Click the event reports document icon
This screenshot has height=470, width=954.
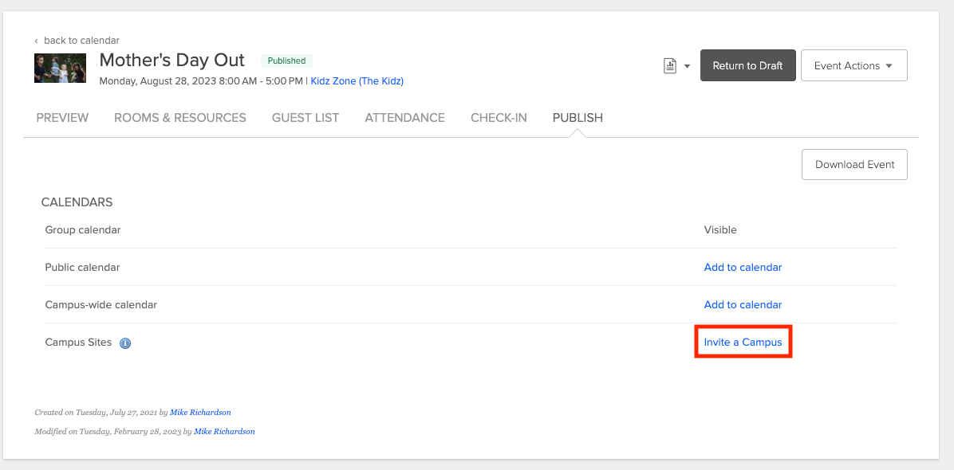(670, 66)
